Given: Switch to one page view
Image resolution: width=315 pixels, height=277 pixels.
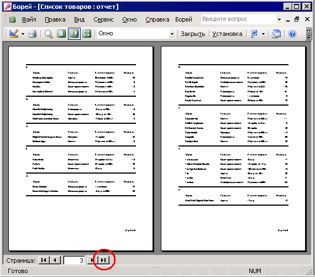Looking at the screenshot, I should point(61,34).
